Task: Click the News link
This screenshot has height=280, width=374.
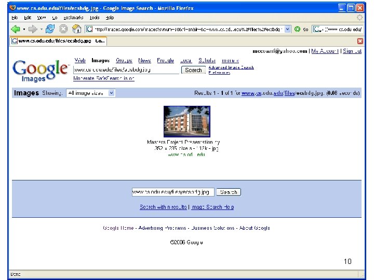Action: tap(144, 61)
